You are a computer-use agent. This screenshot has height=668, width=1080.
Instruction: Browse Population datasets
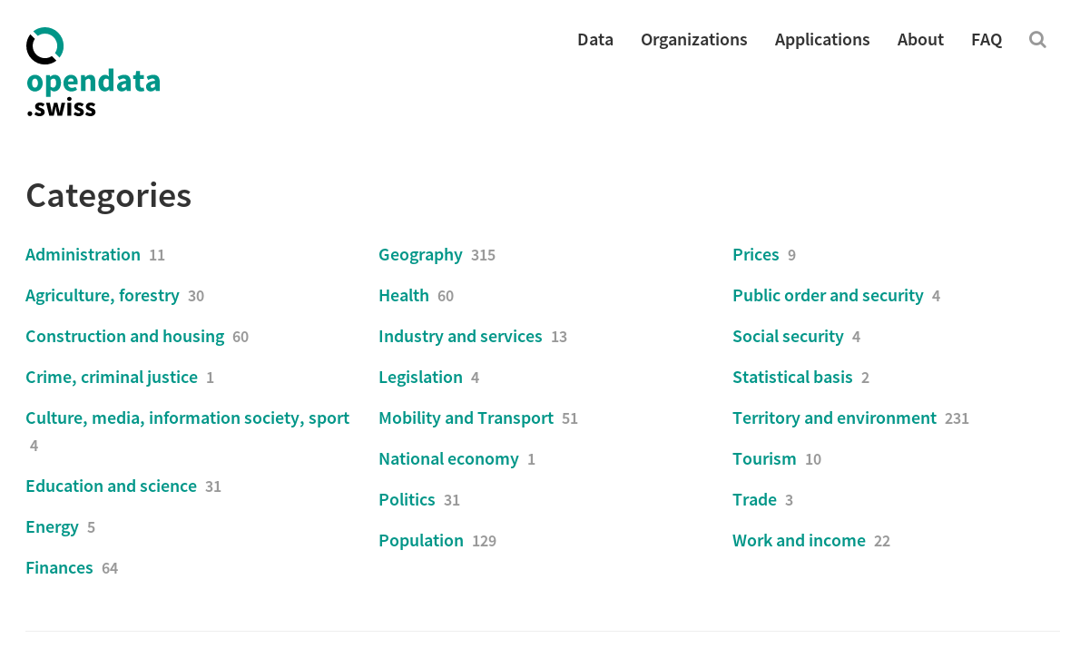pos(421,541)
